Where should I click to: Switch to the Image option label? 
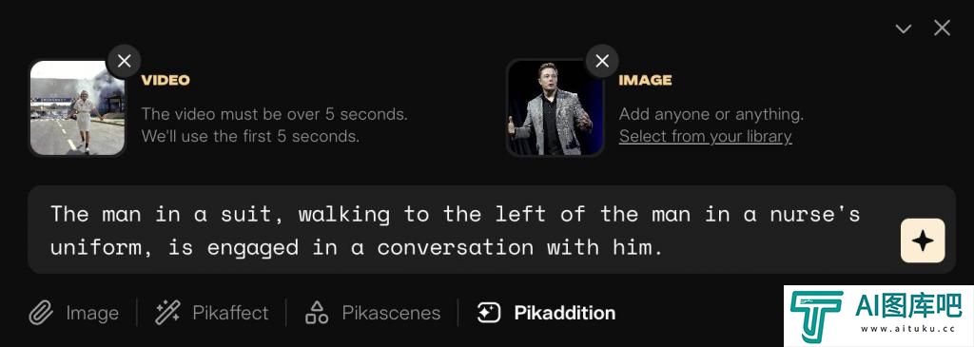pyautogui.click(x=92, y=313)
